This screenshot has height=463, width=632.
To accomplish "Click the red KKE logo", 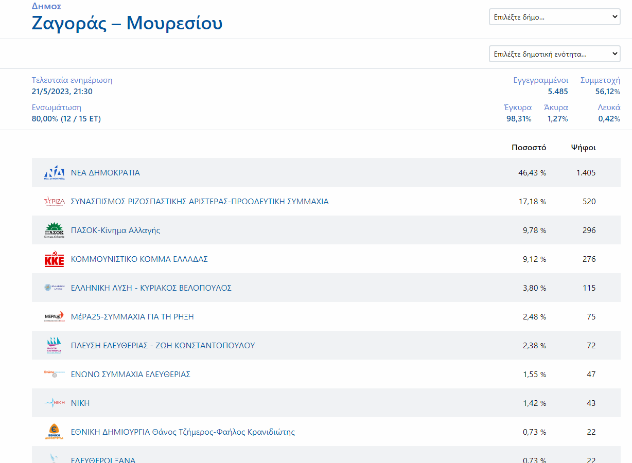I will point(54,259).
